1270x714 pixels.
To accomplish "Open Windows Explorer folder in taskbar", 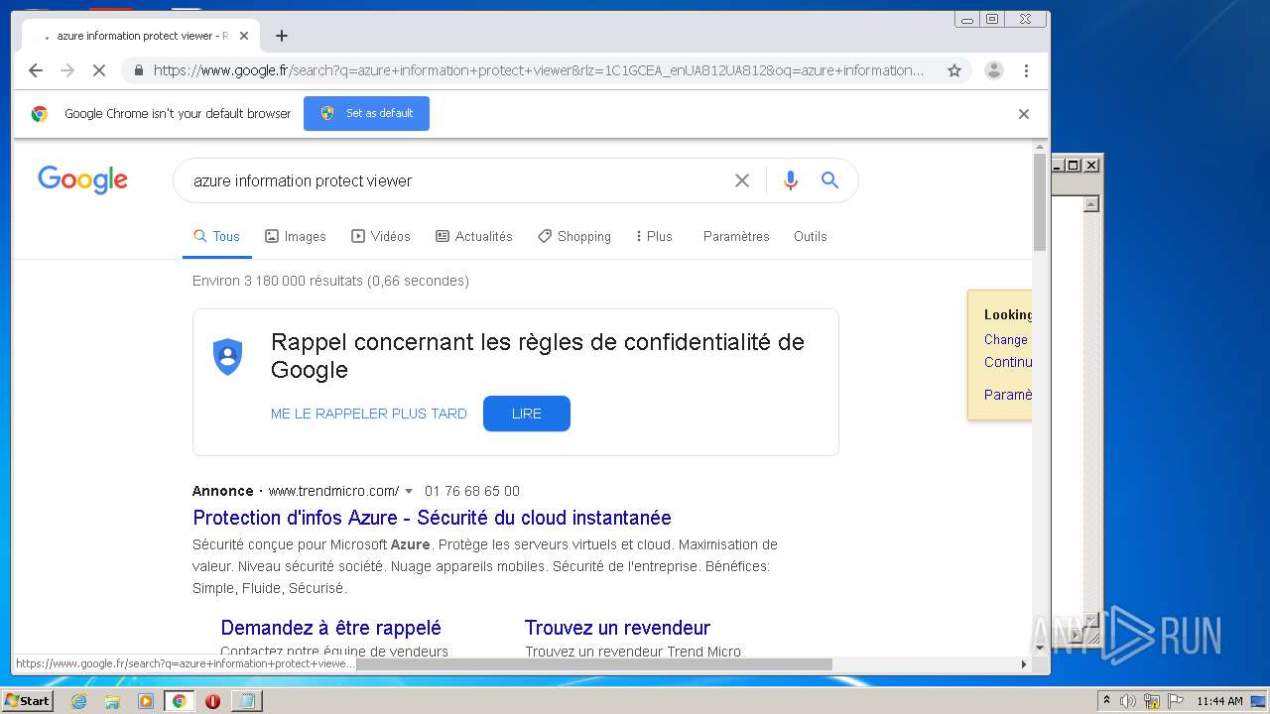I will (112, 701).
